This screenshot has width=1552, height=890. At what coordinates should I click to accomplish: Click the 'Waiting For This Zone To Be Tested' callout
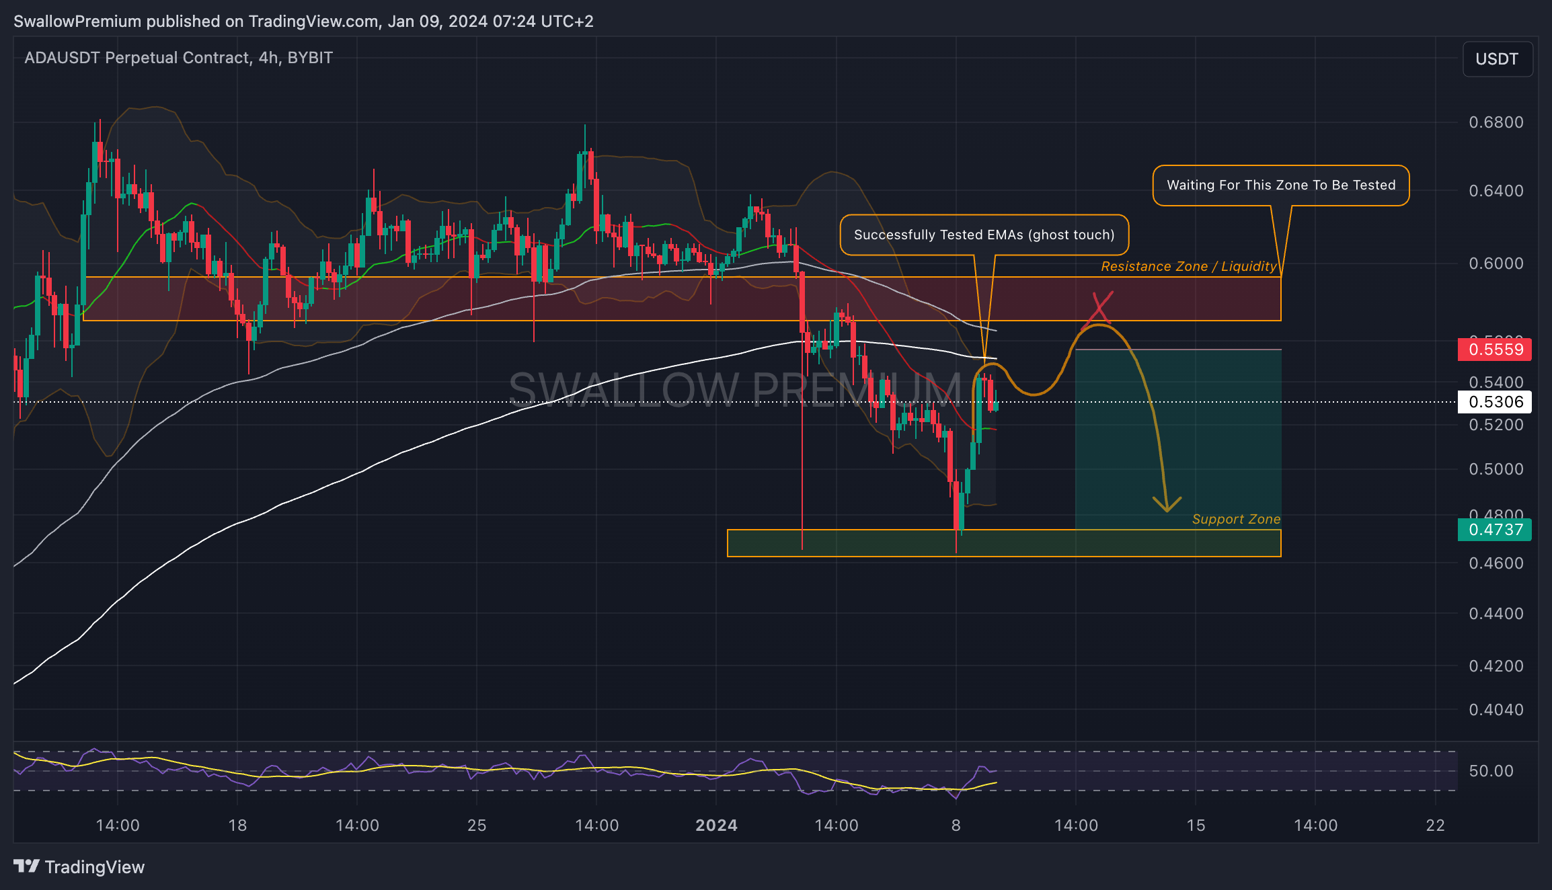(x=1281, y=186)
